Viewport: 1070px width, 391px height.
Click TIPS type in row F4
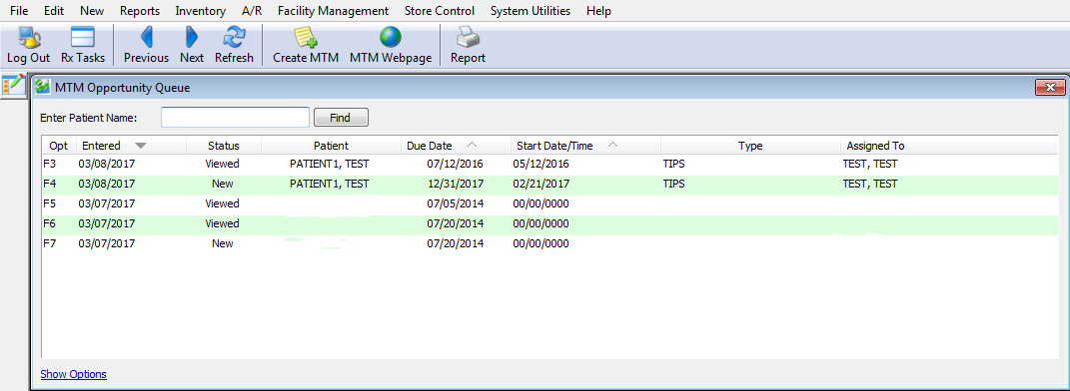click(x=673, y=184)
